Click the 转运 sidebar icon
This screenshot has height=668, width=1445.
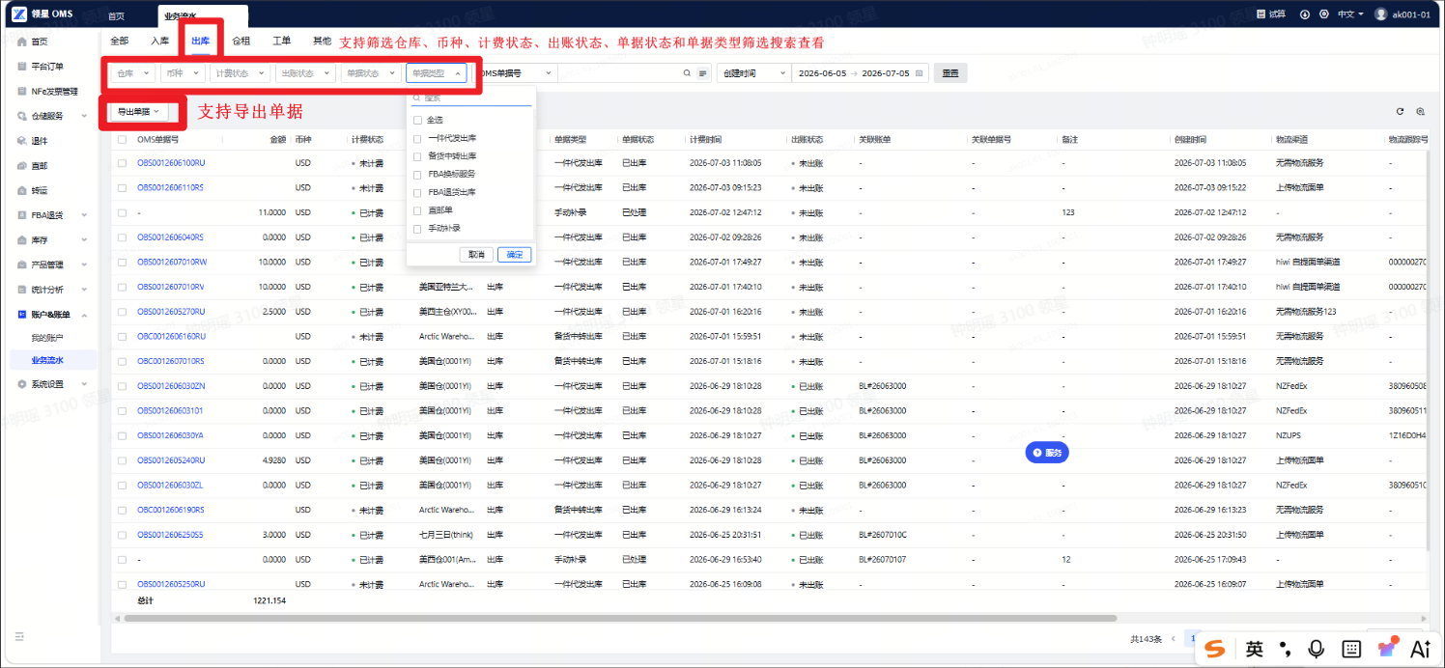point(21,191)
